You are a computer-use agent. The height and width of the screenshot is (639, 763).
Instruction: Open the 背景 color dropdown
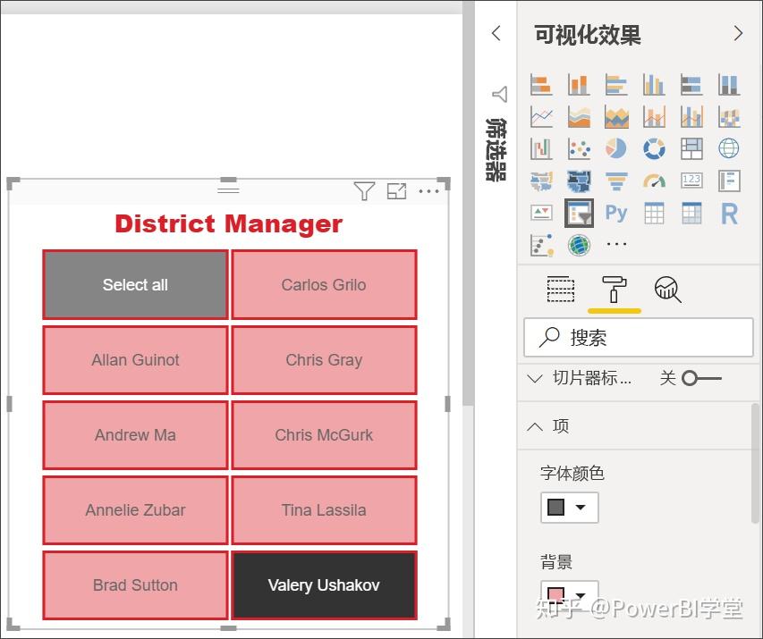coord(569,594)
